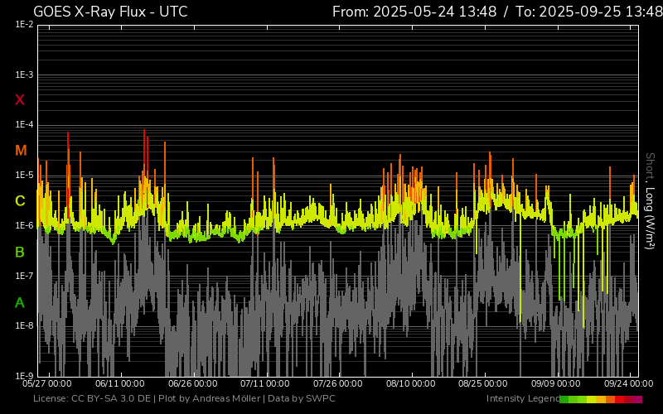Click the 07/11 00:00 x-axis label
Screen dimensions: 663x414
tap(265, 384)
